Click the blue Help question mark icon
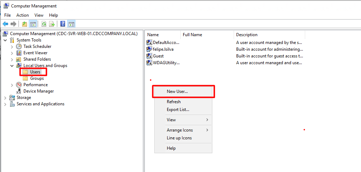 [x=63, y=24]
